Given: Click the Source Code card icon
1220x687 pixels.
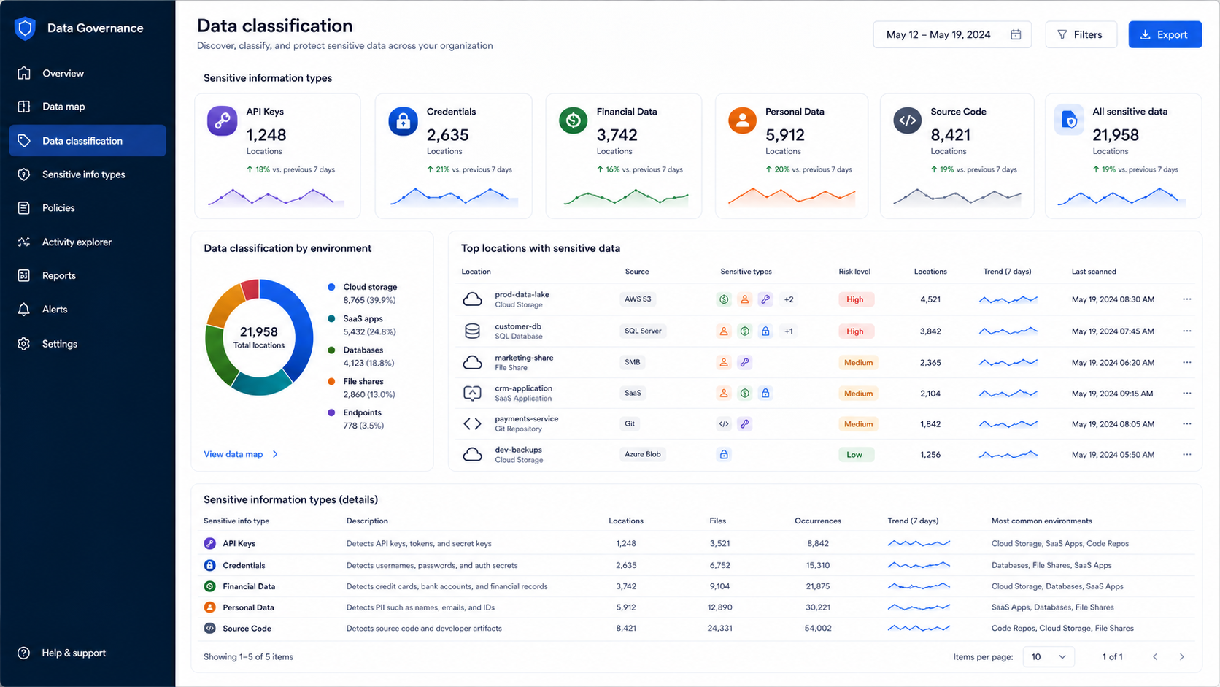Looking at the screenshot, I should [x=908, y=120].
